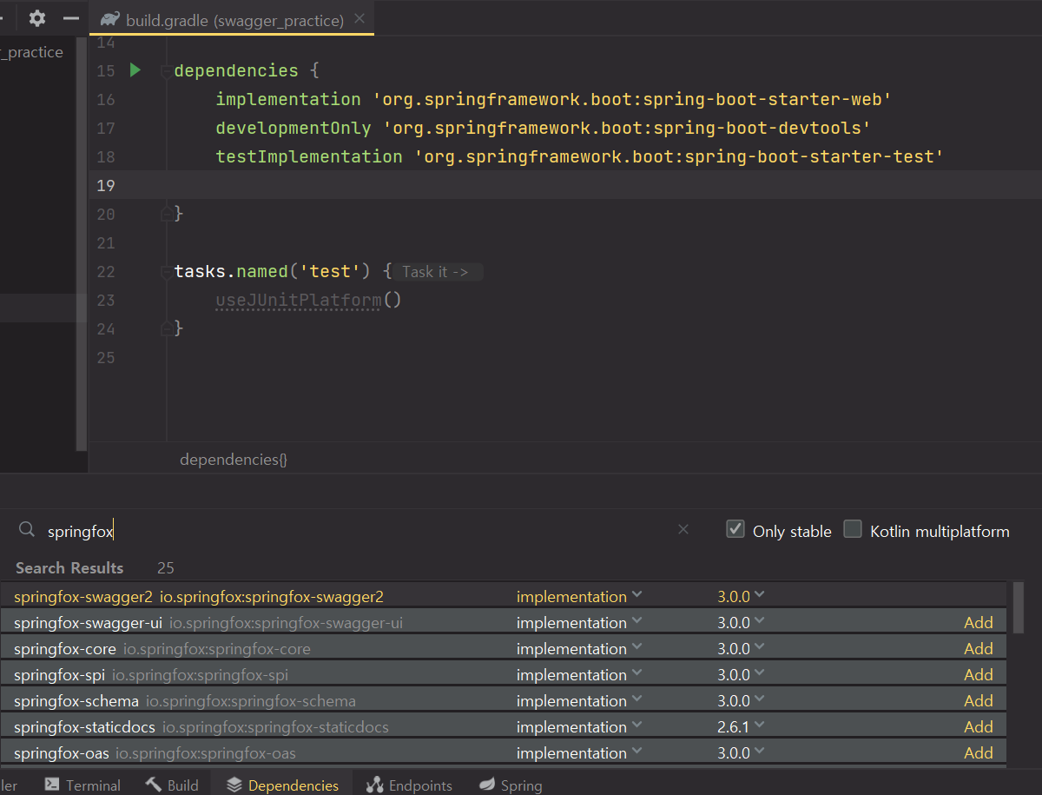Screen dimensions: 1042x795
Task: Select the Dependencies tab at the bottom
Action: click(282, 785)
